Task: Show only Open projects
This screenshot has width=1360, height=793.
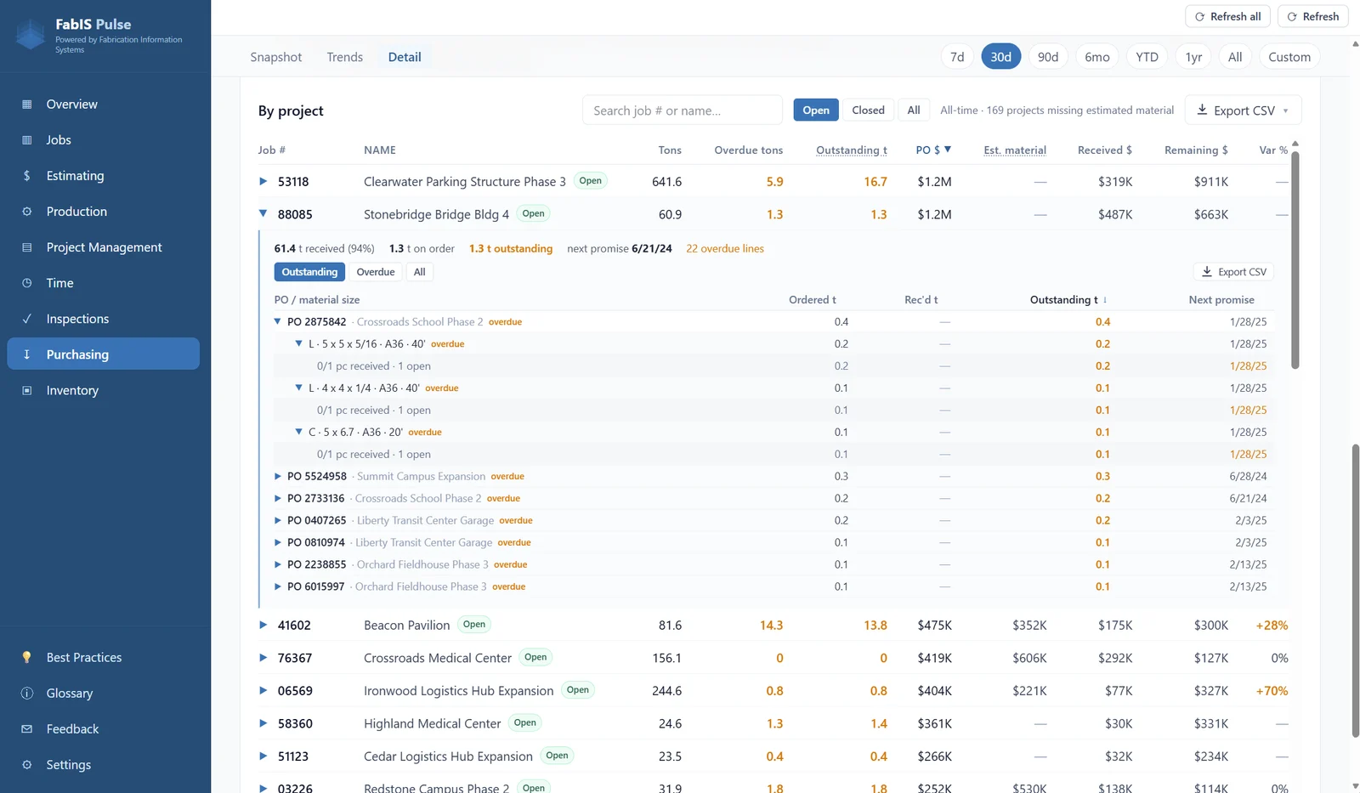Action: 816,110
